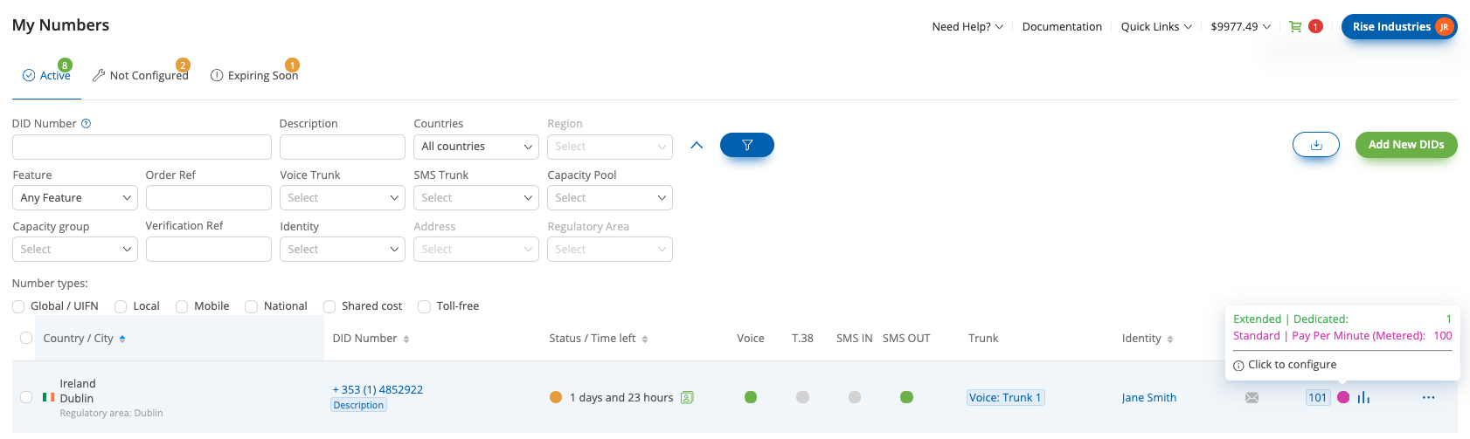Switch to the Not Configured tab
Screen dimensions: 1470x439
(x=141, y=76)
